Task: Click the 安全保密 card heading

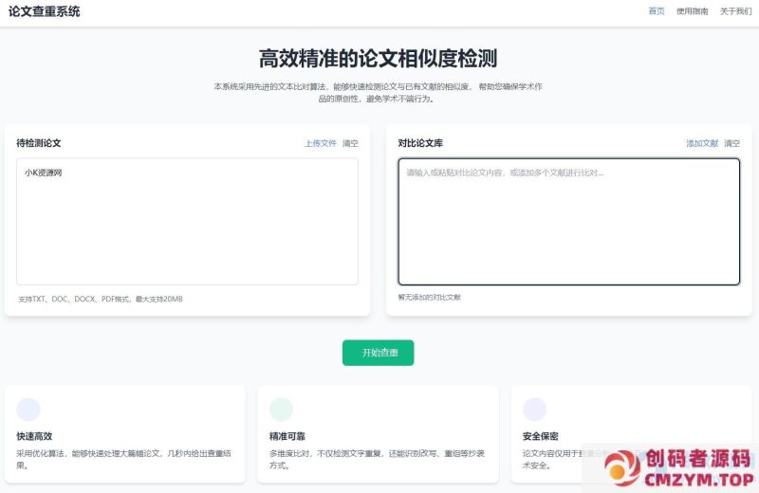Action: tap(541, 436)
